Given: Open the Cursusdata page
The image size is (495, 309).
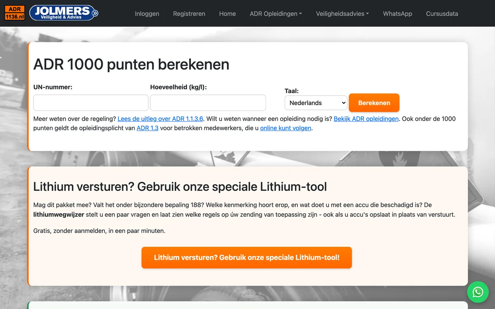Looking at the screenshot, I should point(442,14).
